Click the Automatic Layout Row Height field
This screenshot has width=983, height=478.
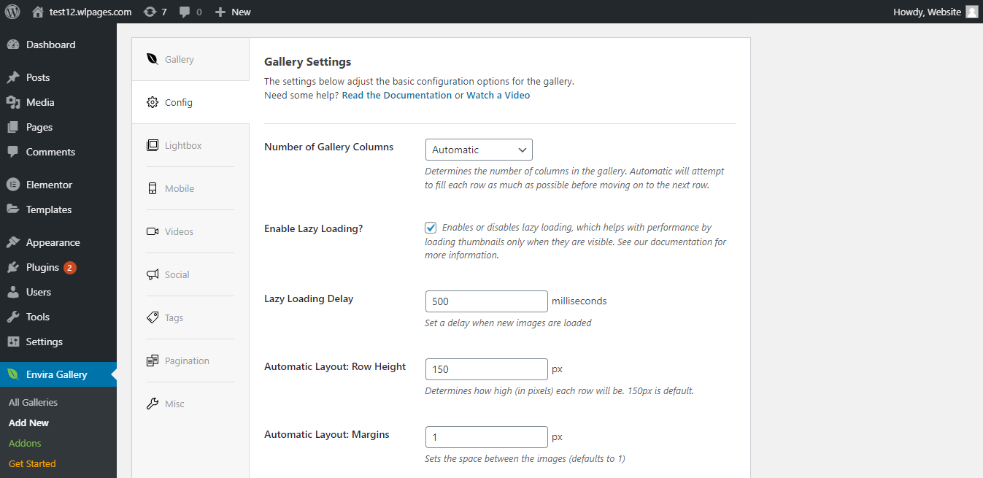coord(487,369)
